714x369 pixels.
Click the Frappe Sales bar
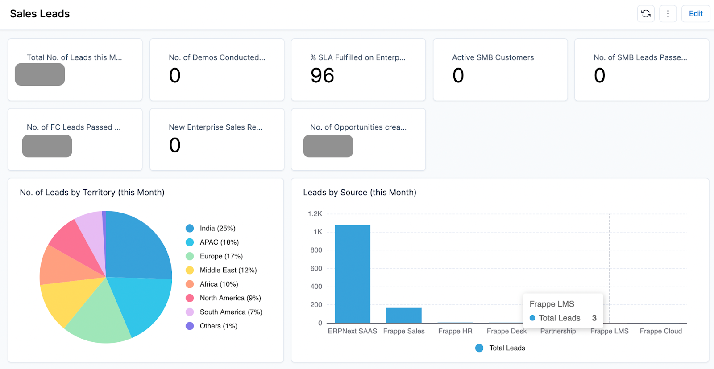pos(403,316)
